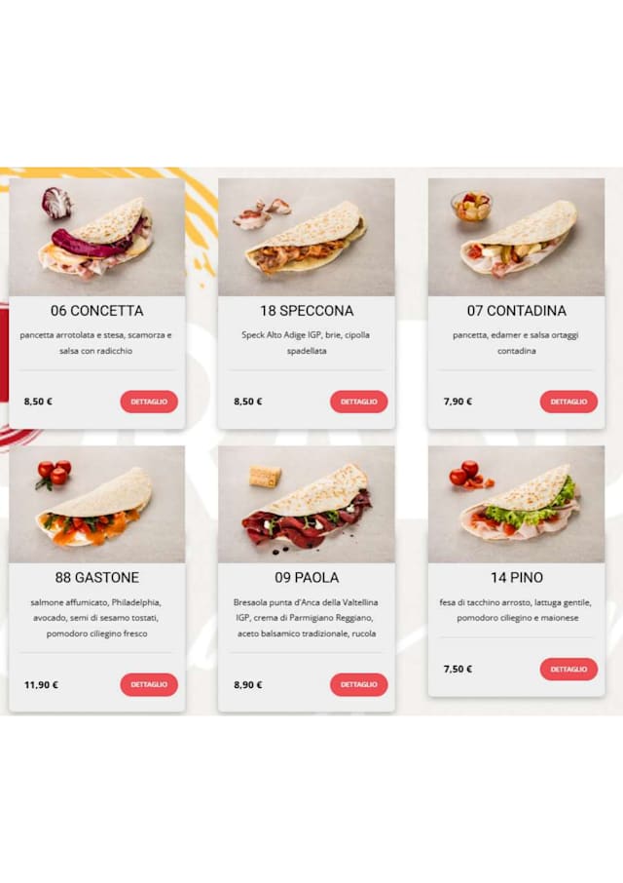The height and width of the screenshot is (883, 623).
Task: Click the 14 PINO product name
Action: 516,578
